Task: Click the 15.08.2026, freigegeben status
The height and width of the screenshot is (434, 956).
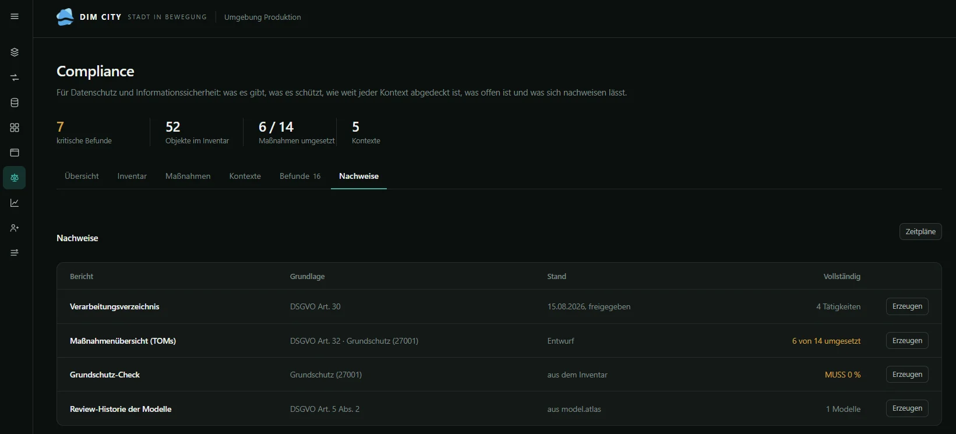Action: (589, 306)
